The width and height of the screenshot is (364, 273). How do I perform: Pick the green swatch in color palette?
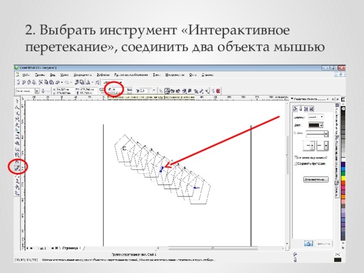point(343,173)
